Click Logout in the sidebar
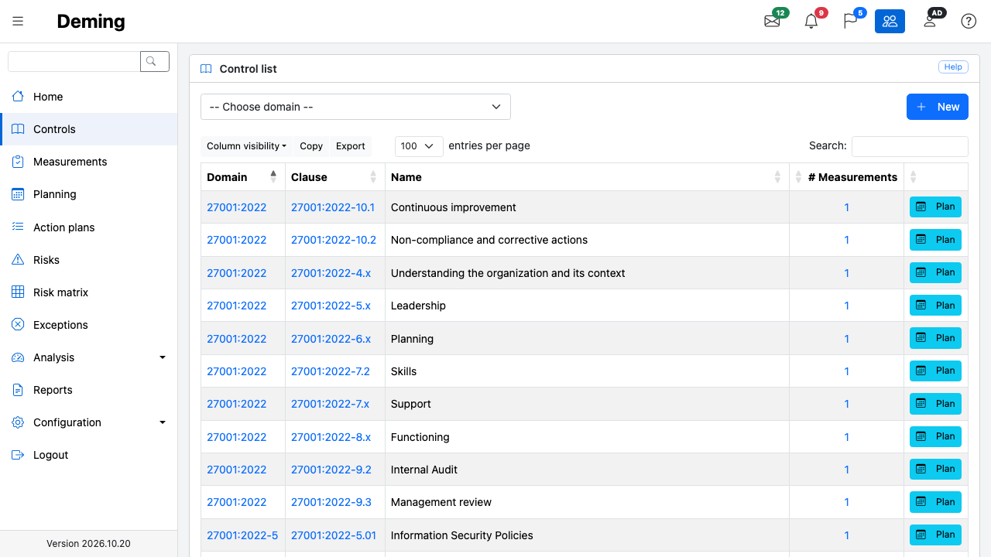This screenshot has height=557, width=991. tap(89, 455)
